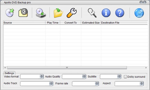The height and width of the screenshot is (90, 150).
Task: Click the Source column header
Action: pyautogui.click(x=24, y=23)
